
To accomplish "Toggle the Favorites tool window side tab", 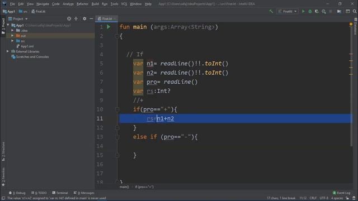I will click(3, 177).
